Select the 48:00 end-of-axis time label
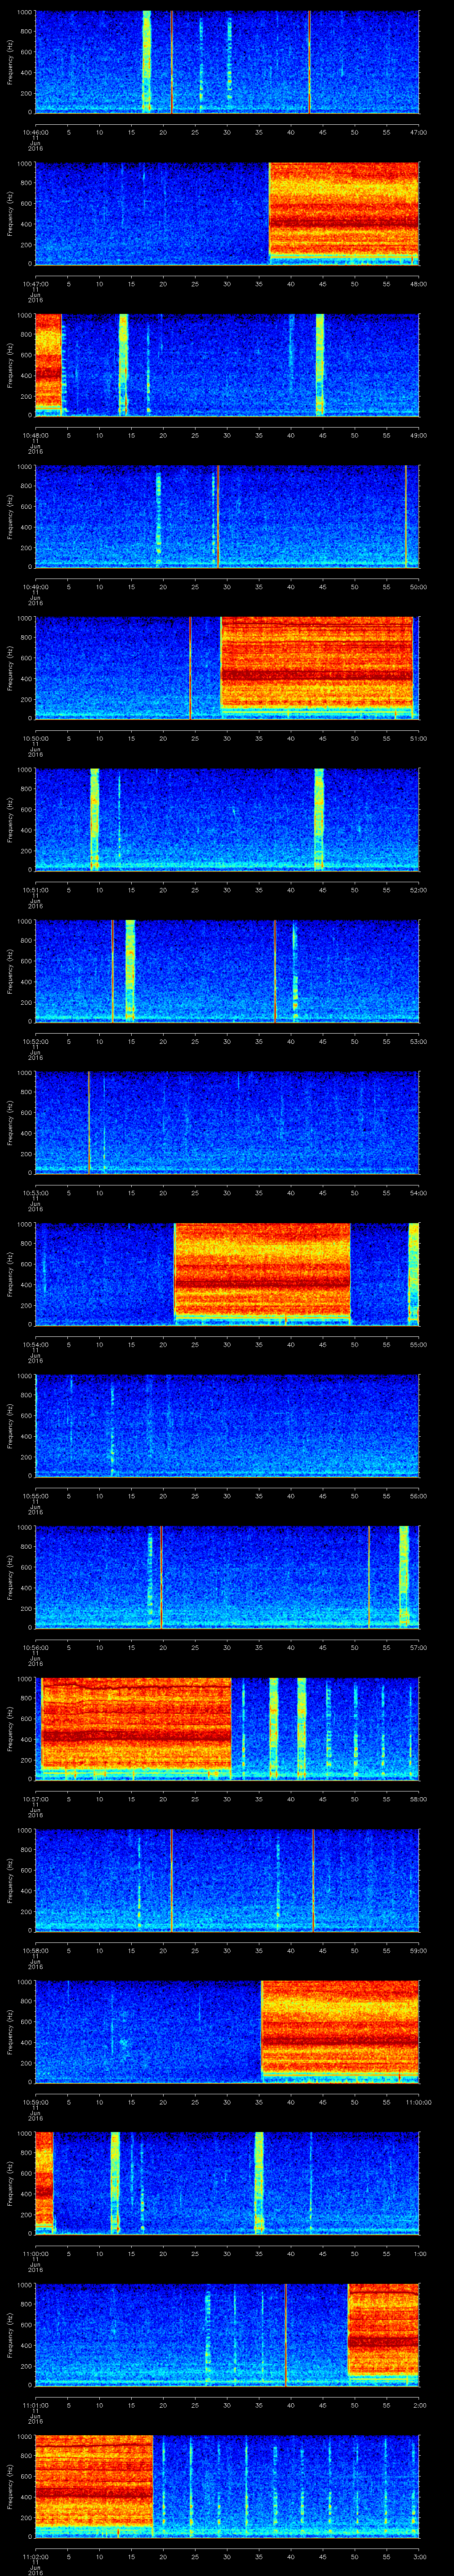Viewport: 454px width, 2576px height. [418, 284]
